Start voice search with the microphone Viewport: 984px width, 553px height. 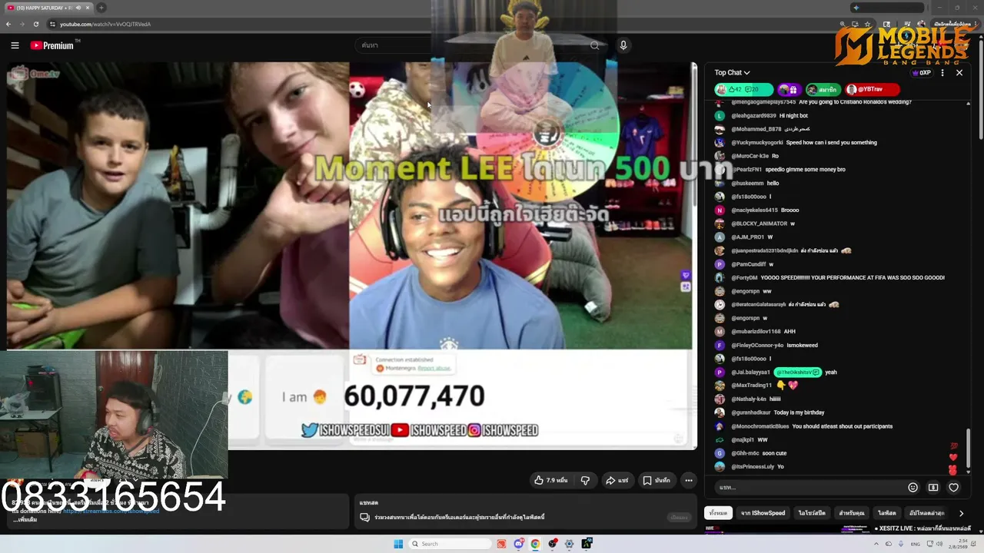click(x=623, y=45)
